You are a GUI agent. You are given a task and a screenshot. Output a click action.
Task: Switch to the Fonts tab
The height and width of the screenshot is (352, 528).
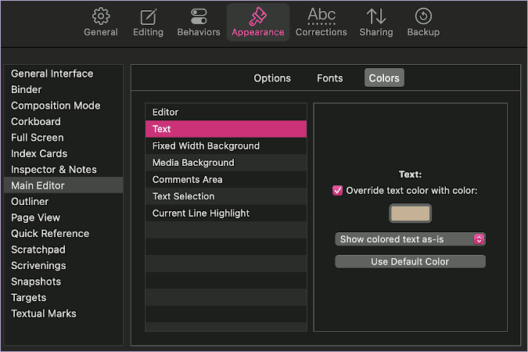coord(329,78)
